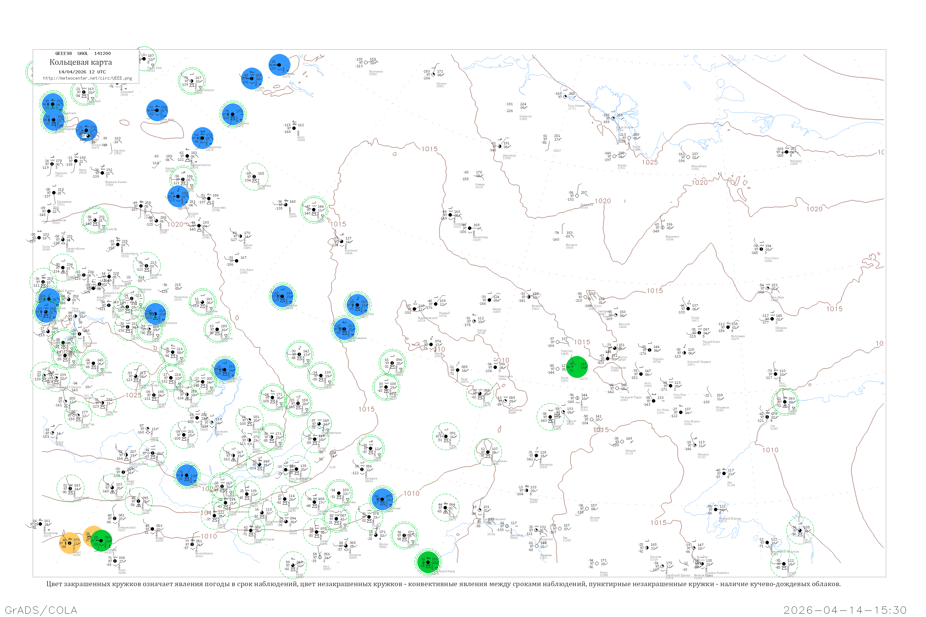Click the blue circle at Igarka station 23274
926x617 pixels.
252,79
